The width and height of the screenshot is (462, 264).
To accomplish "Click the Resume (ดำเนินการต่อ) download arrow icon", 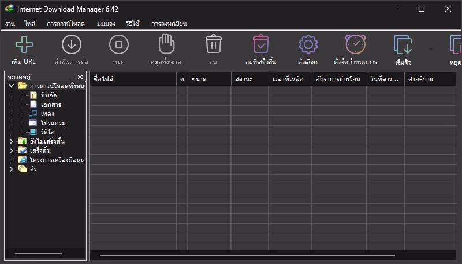I will coord(72,44).
